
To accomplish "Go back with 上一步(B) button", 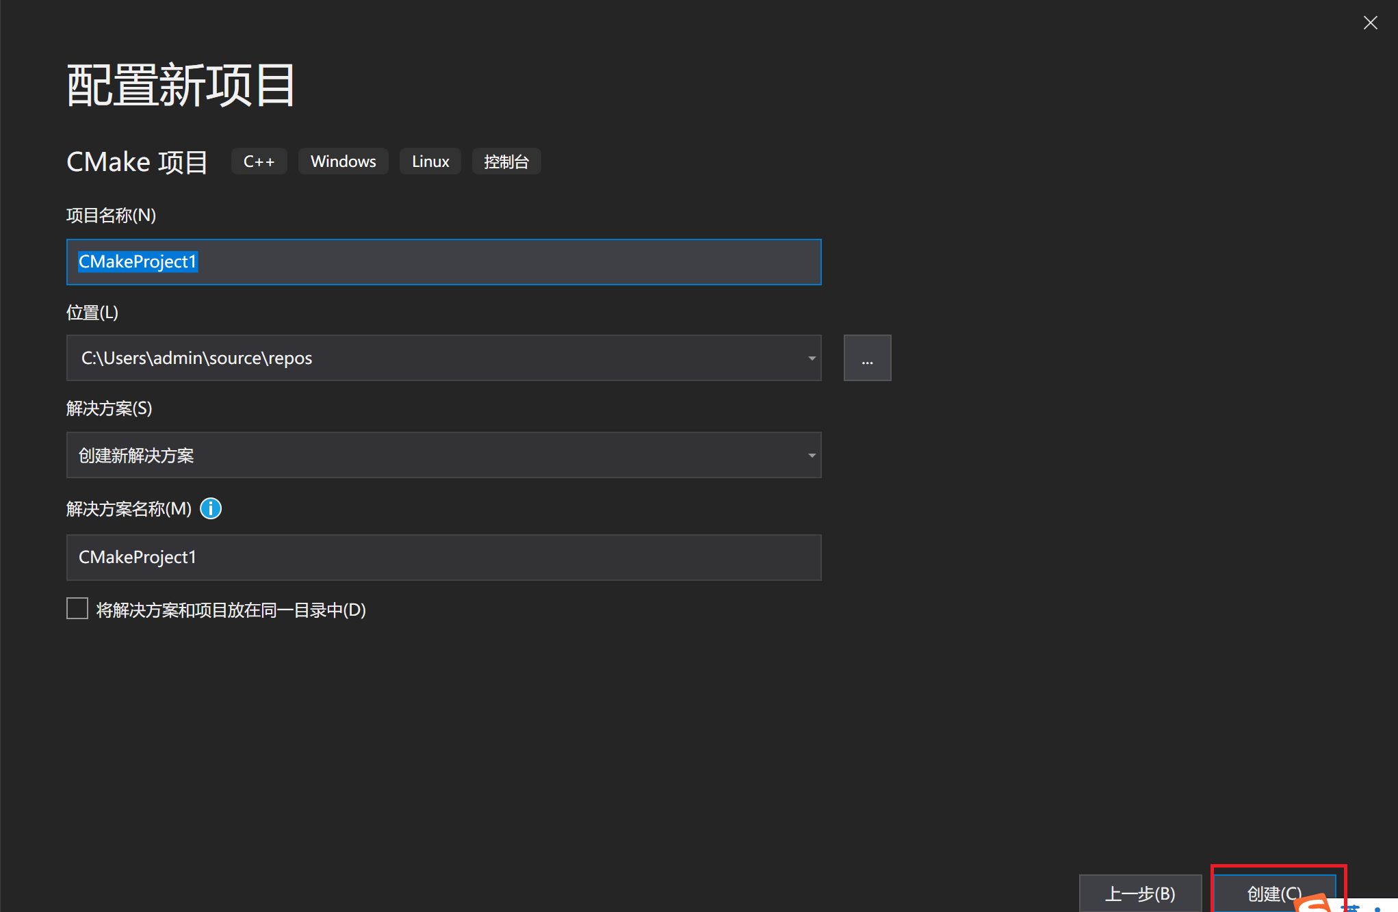I will pos(1140,894).
